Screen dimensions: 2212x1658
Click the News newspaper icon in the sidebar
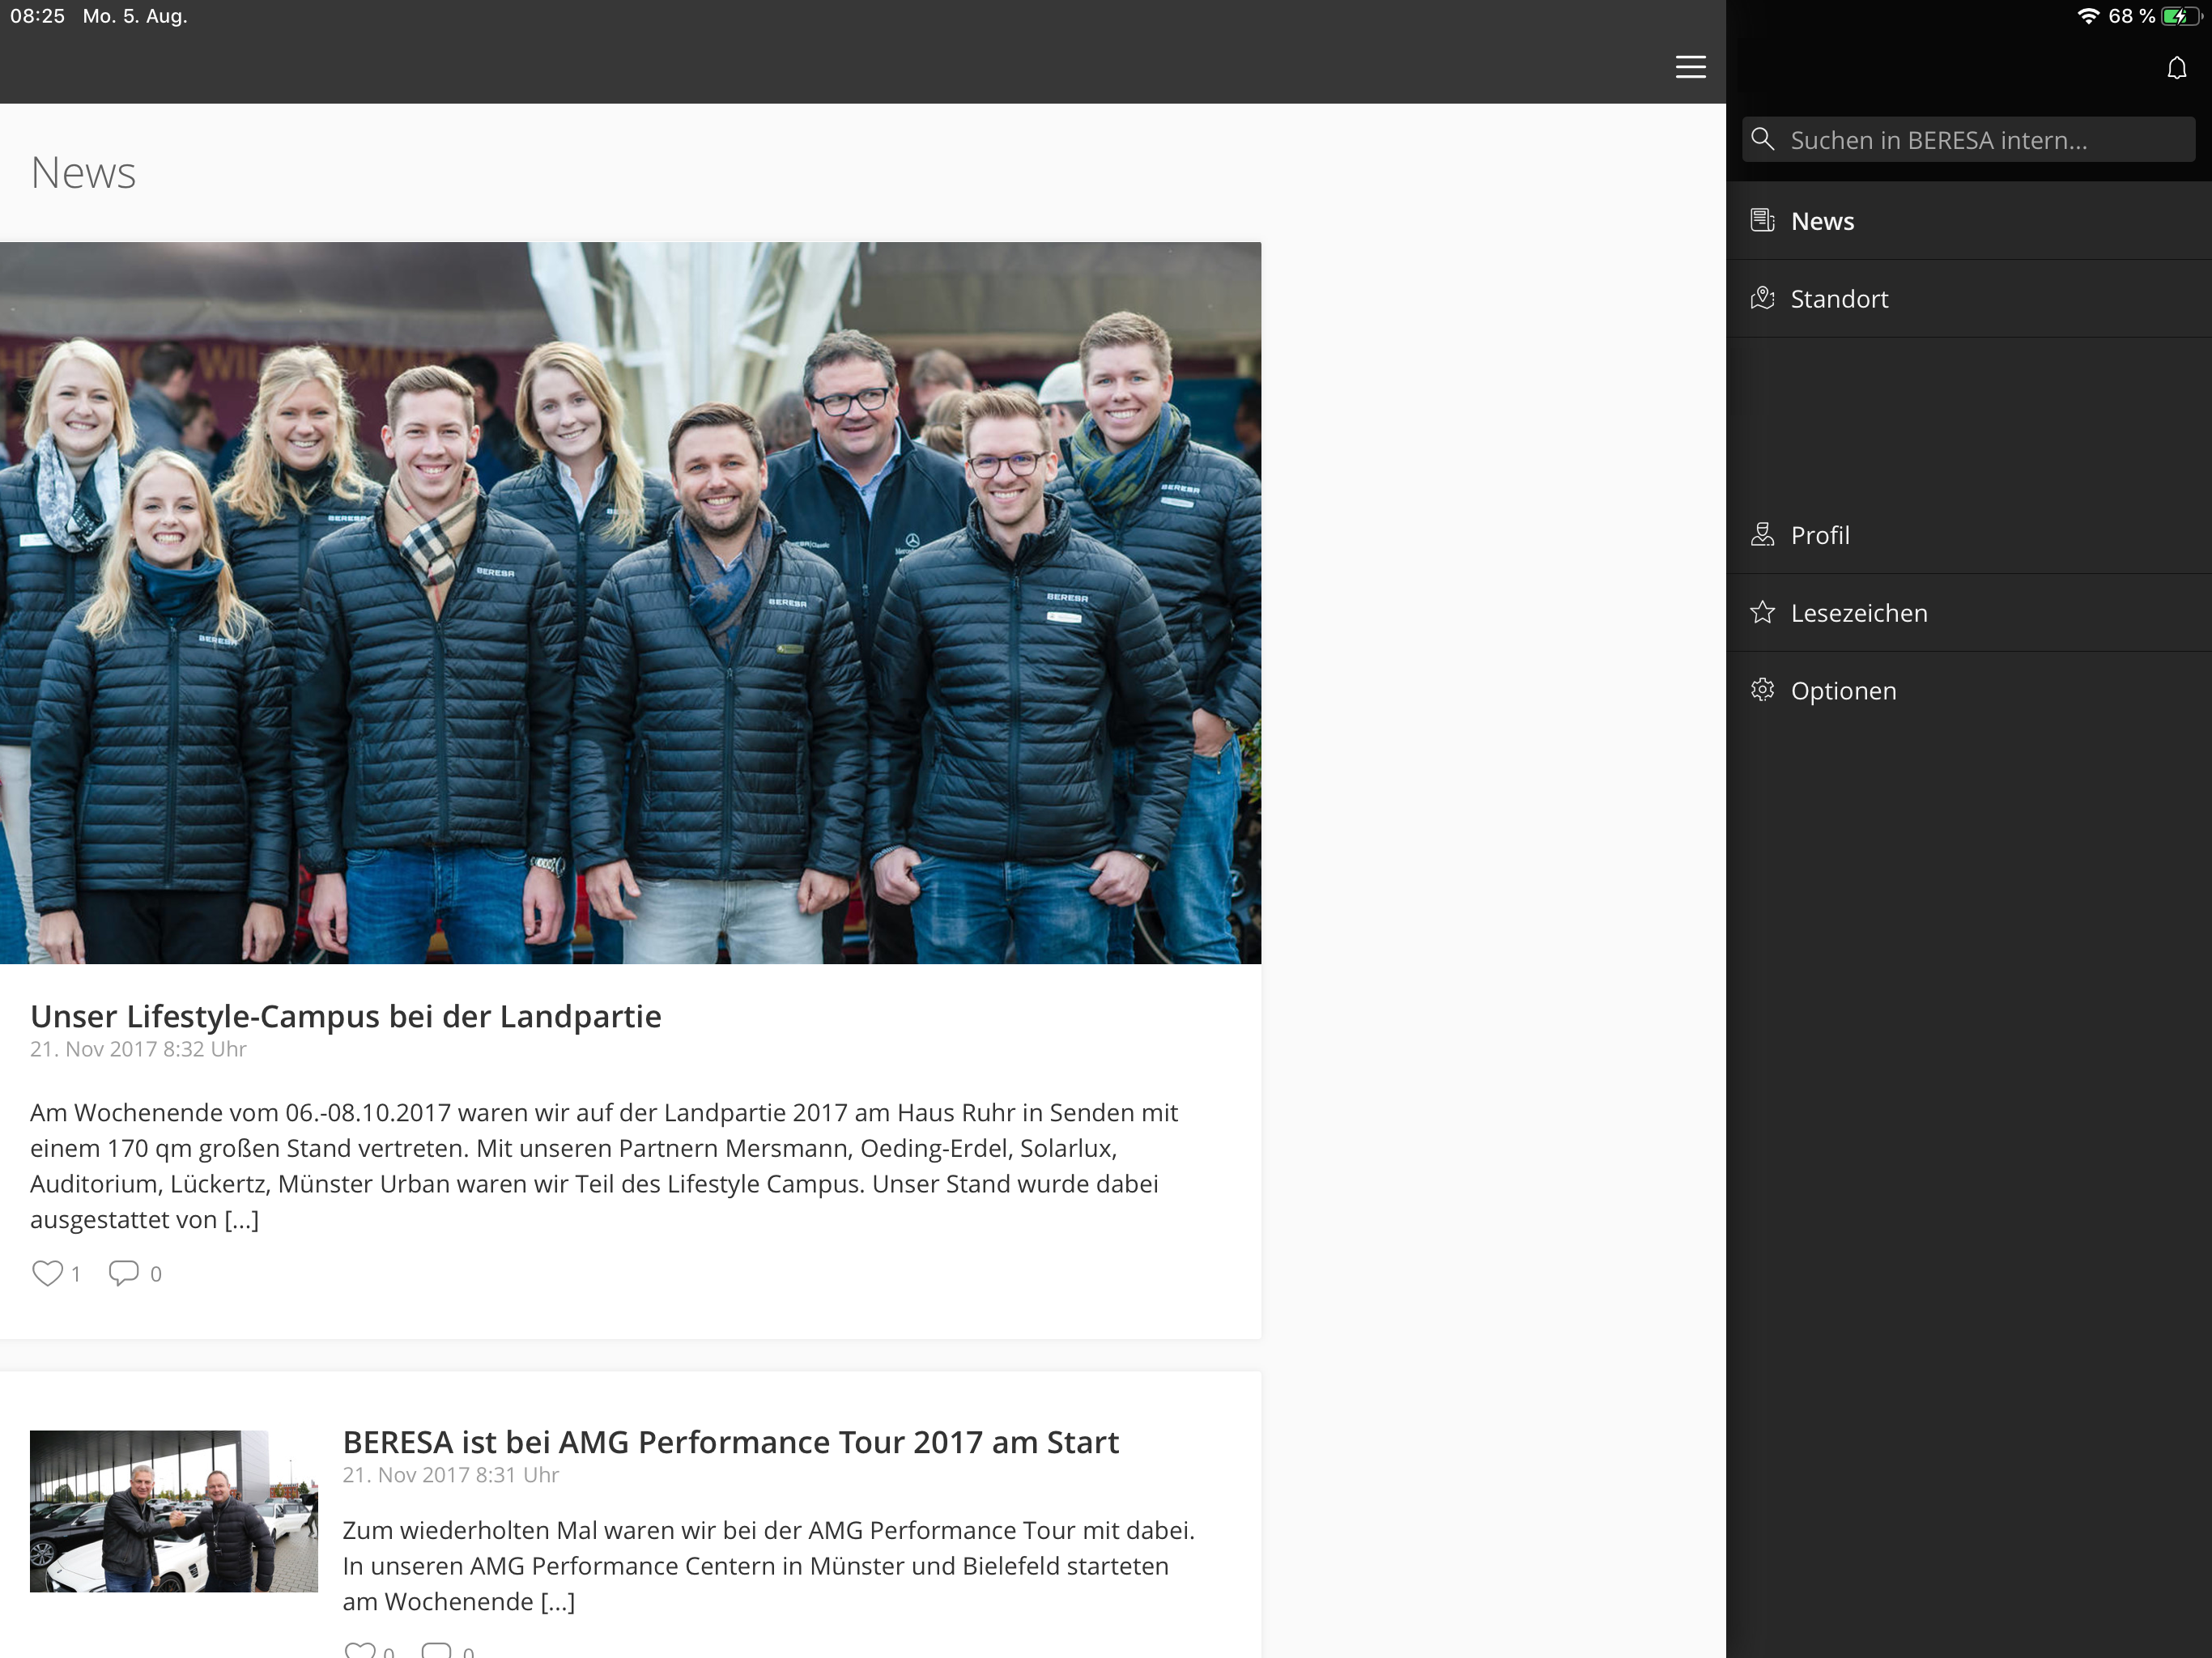coord(1762,220)
